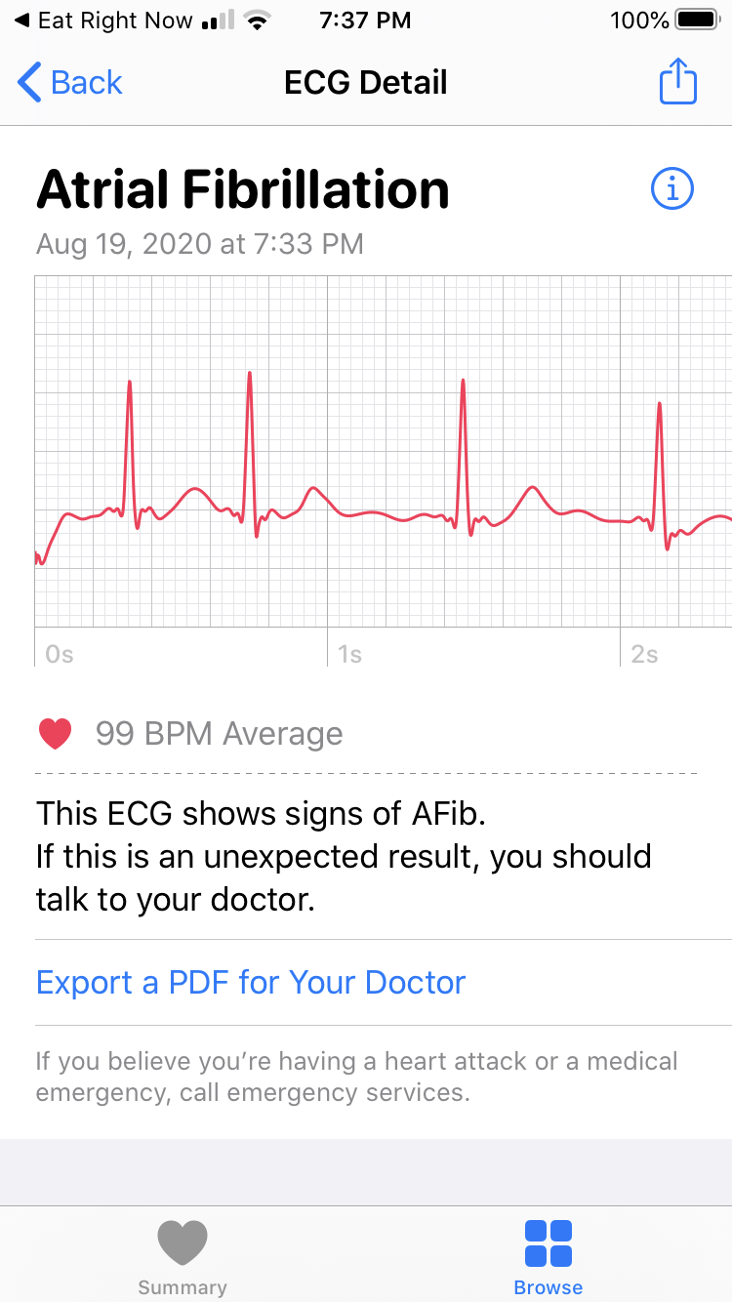732x1302 pixels.
Task: Tap the ECG waveform graph
Action: [x=383, y=451]
